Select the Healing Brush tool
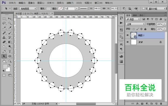The height and width of the screenshot is (106, 168). [x=4, y=33]
